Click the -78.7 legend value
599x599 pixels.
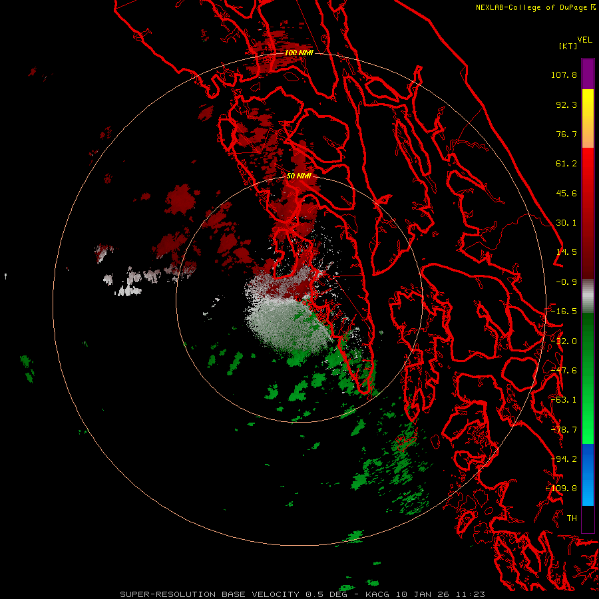pos(564,430)
